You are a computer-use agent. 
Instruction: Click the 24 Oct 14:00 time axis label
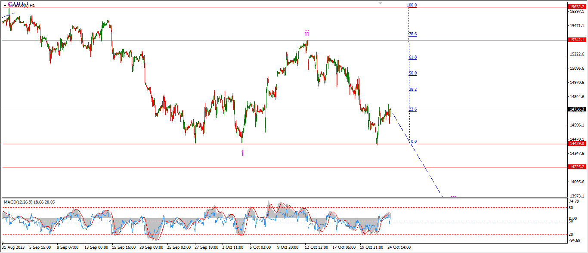tap(398, 247)
